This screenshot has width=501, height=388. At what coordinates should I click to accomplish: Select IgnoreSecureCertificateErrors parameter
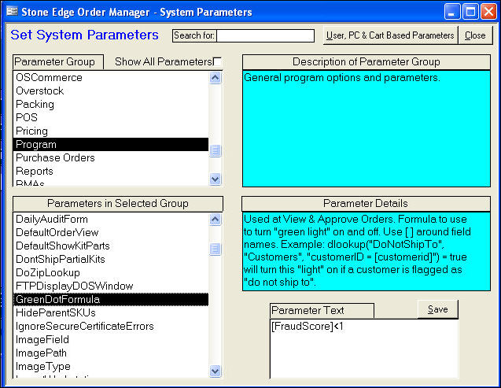pos(111,327)
